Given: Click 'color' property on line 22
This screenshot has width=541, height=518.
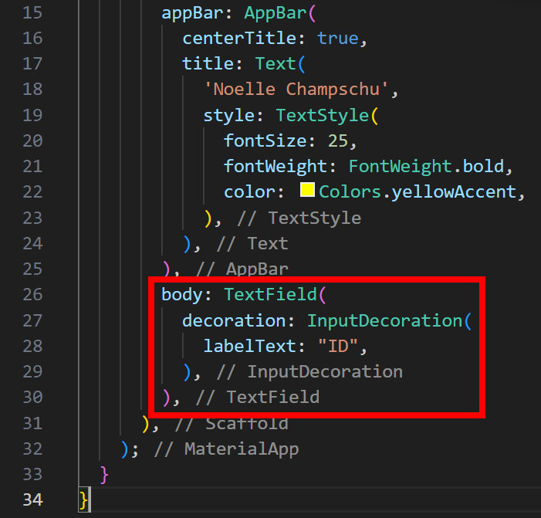Looking at the screenshot, I should tap(250, 192).
